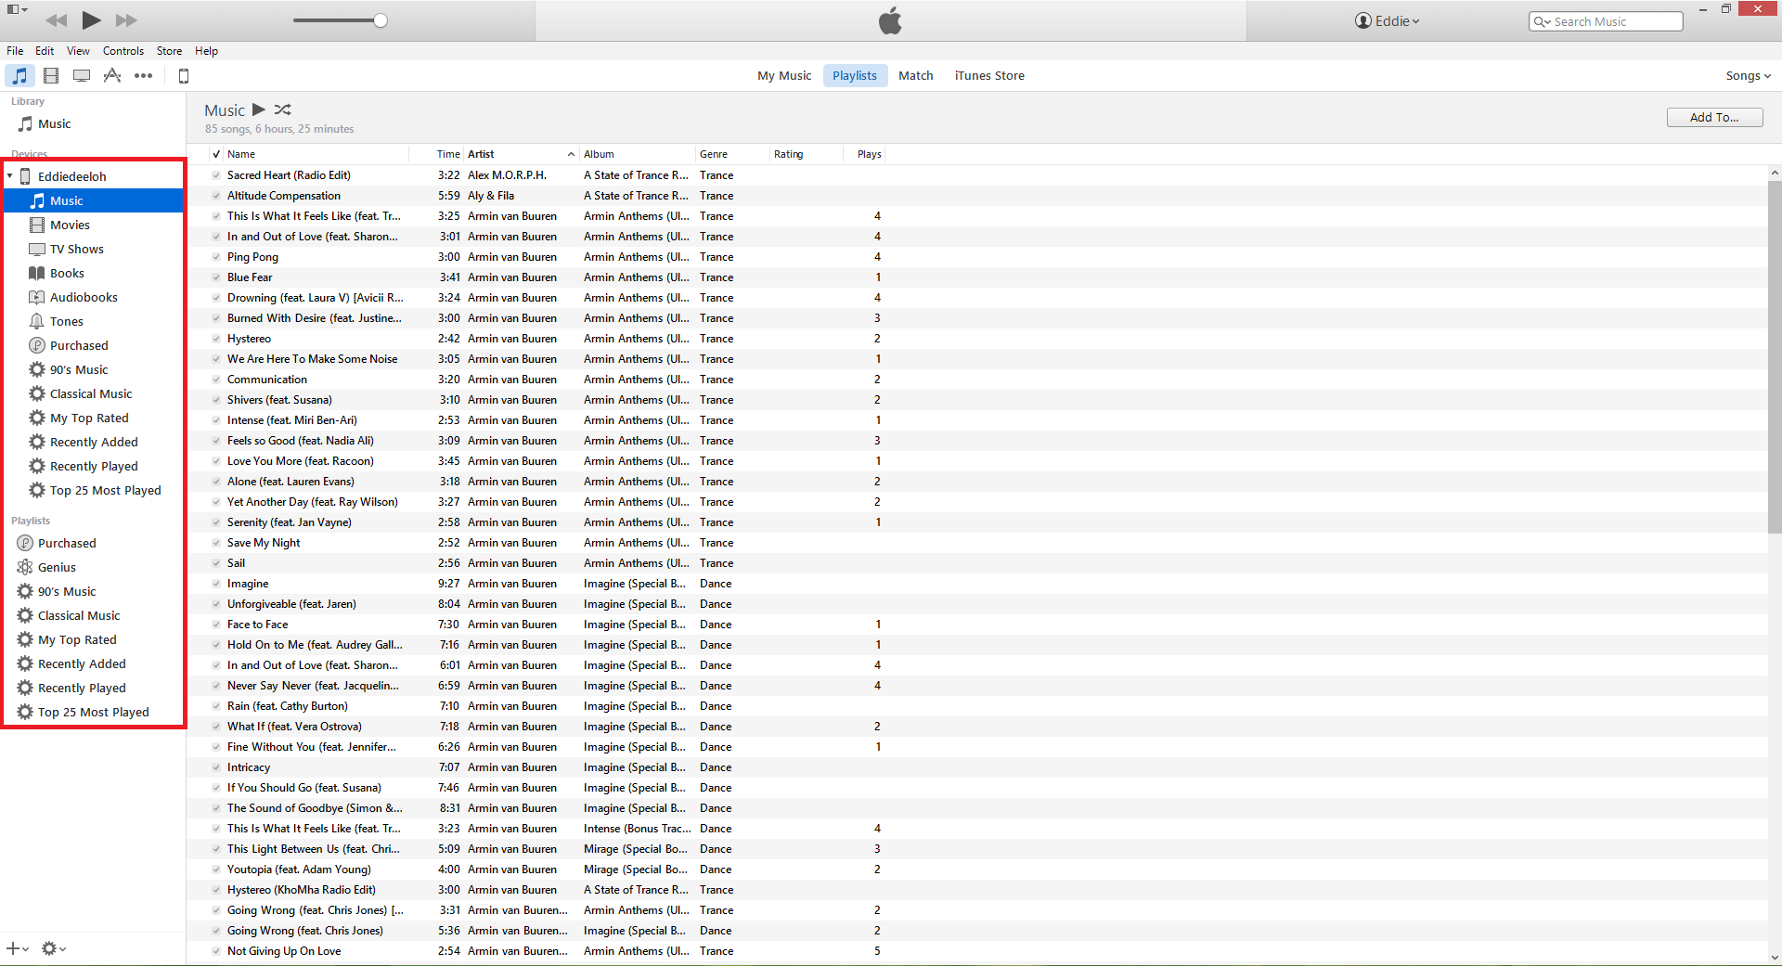Toggle checkbox for Sacred Heart (Radio Edit)
1782x966 pixels.
[x=216, y=175]
